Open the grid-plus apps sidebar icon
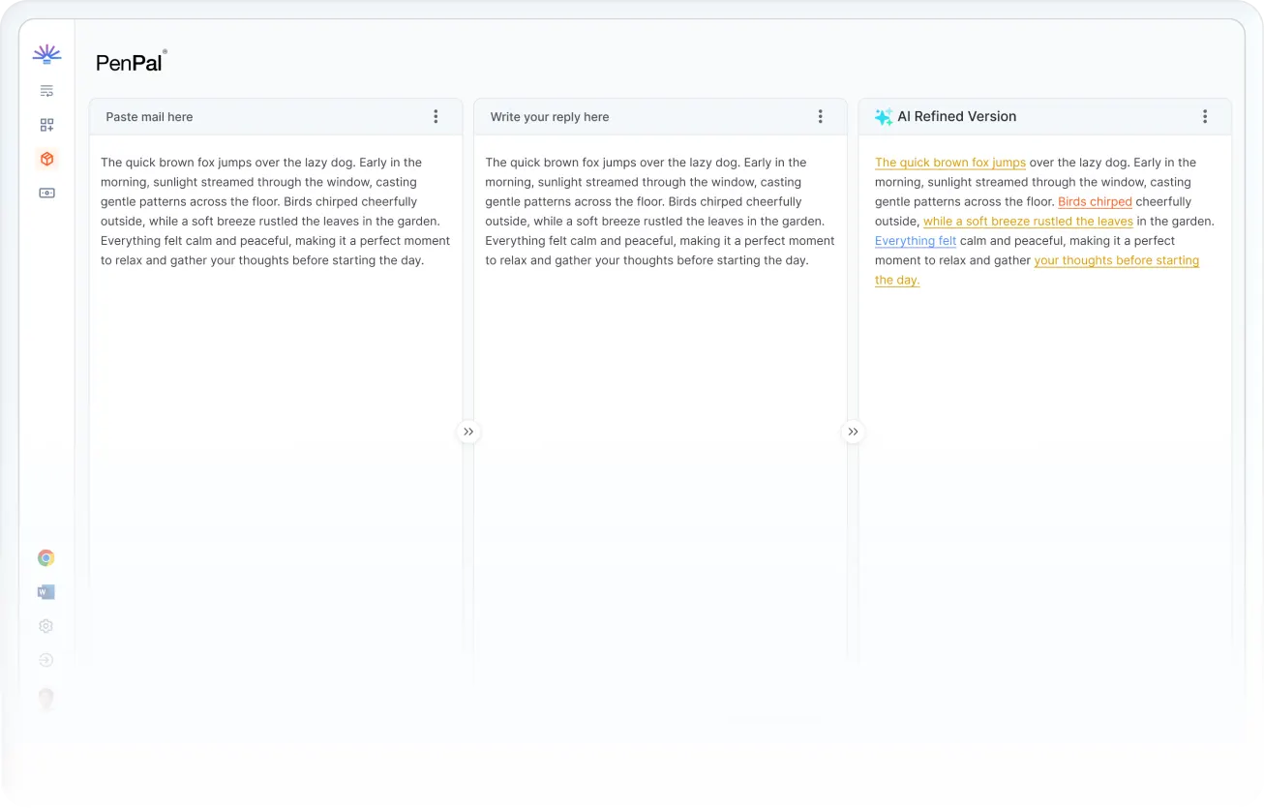The image size is (1264, 808). click(46, 125)
